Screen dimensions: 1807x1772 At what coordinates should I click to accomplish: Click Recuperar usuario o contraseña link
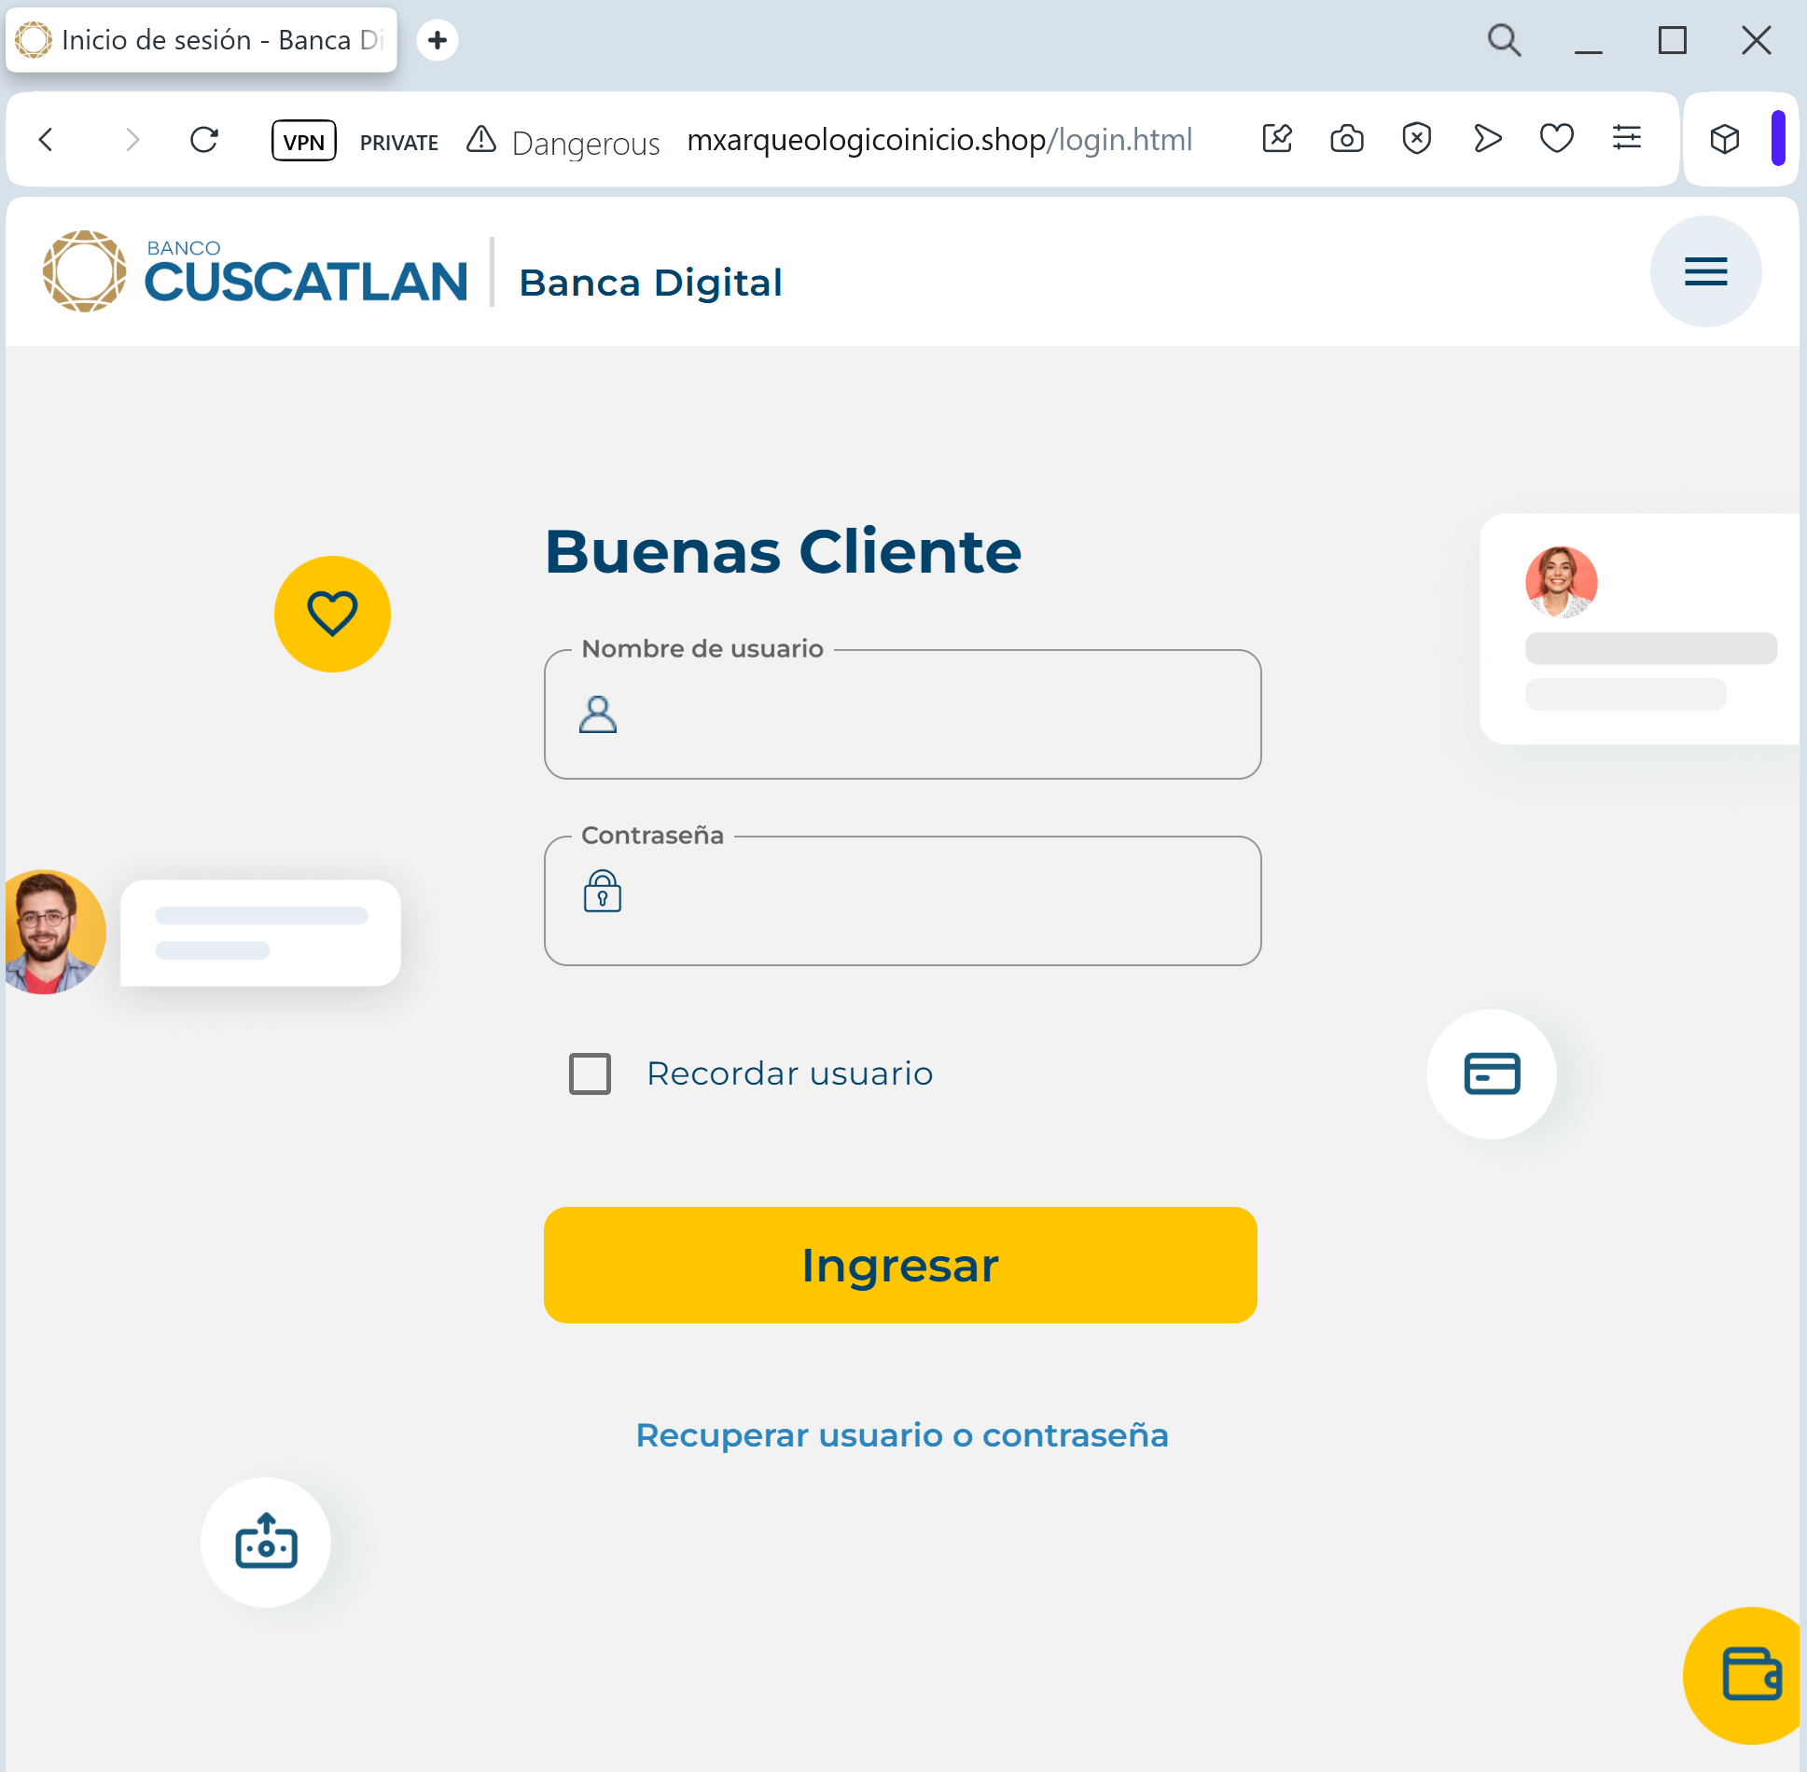(x=901, y=1435)
